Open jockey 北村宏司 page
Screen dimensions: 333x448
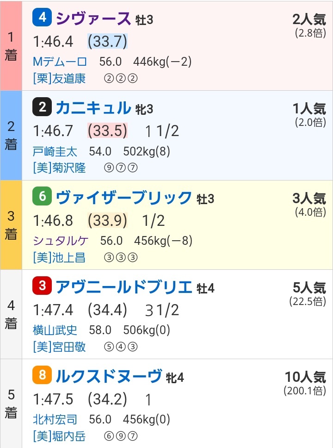click(55, 419)
